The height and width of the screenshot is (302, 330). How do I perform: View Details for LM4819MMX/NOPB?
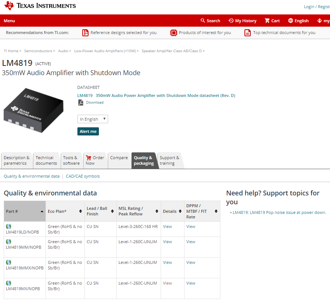tap(167, 262)
